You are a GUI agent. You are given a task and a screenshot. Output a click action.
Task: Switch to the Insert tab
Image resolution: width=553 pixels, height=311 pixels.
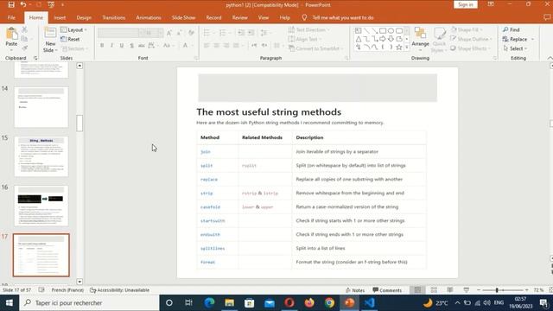[60, 17]
